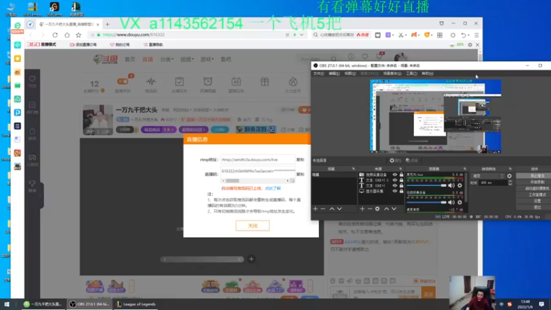Click the rtmp address input field
551x310 pixels.
click(x=258, y=160)
